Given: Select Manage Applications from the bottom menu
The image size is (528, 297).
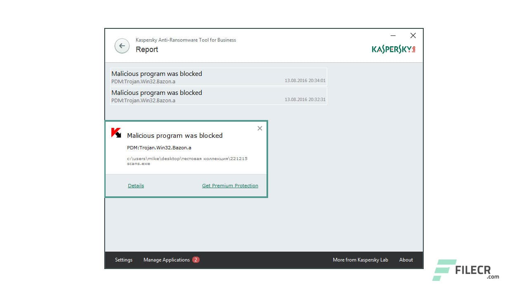Looking at the screenshot, I should click(x=167, y=259).
